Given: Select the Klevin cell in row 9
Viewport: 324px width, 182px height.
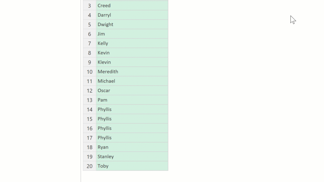Looking at the screenshot, I should 132,62.
